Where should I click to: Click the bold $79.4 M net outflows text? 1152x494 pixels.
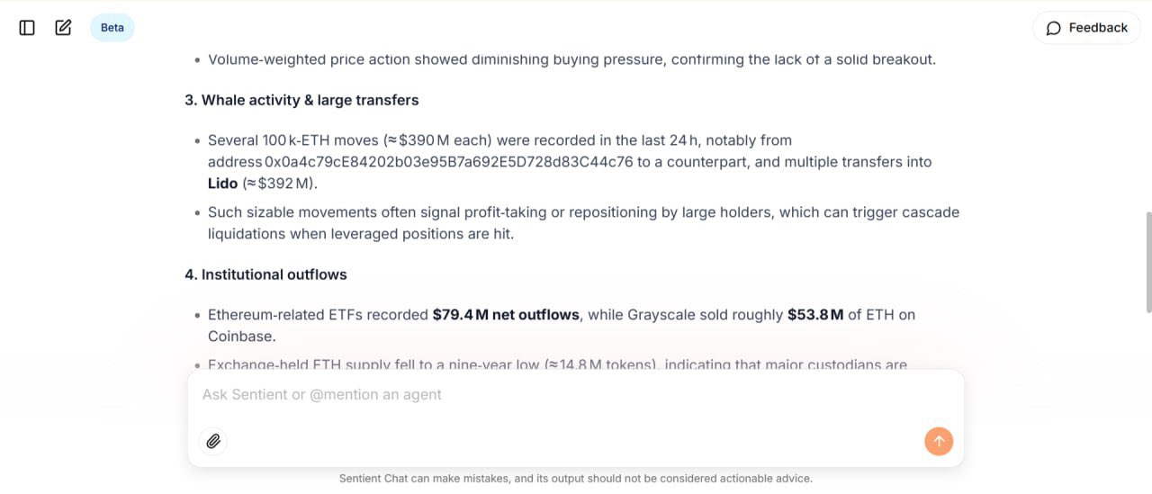click(505, 315)
